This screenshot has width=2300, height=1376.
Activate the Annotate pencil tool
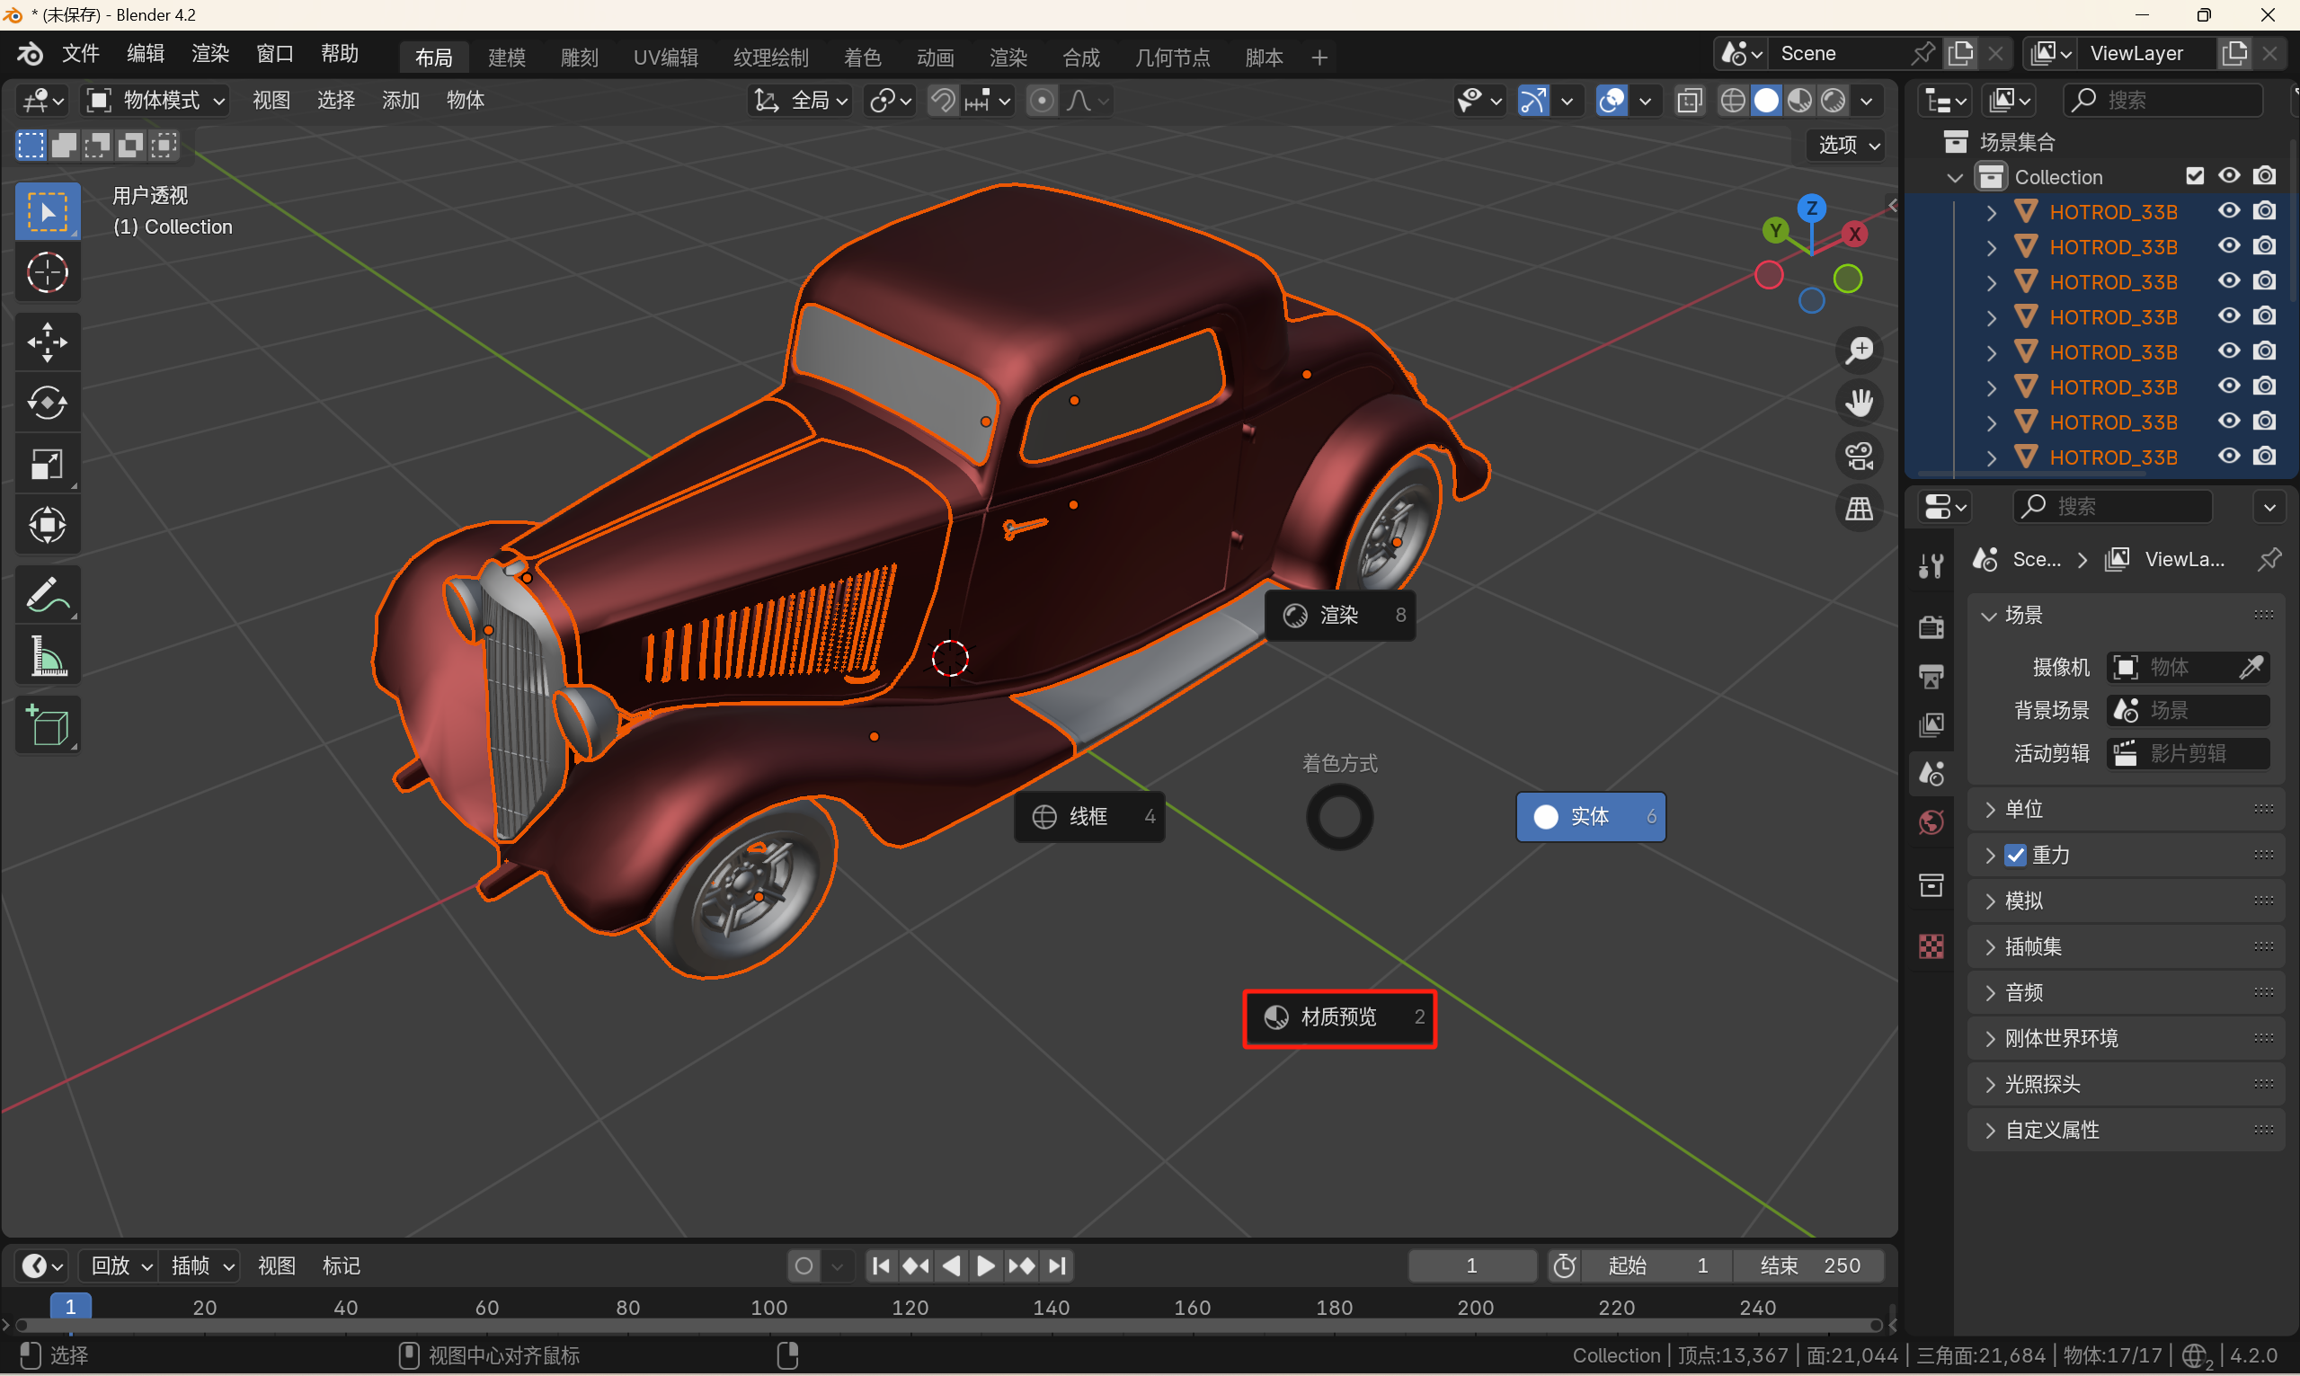pos(48,596)
